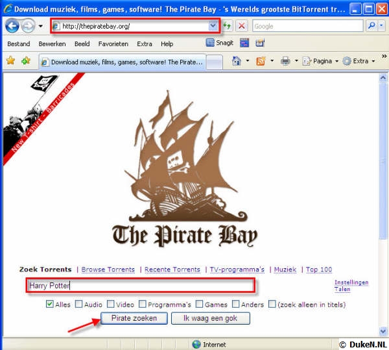Tick zoek alleen in titels checkbox
The width and height of the screenshot is (389, 350).
pyautogui.click(x=272, y=304)
